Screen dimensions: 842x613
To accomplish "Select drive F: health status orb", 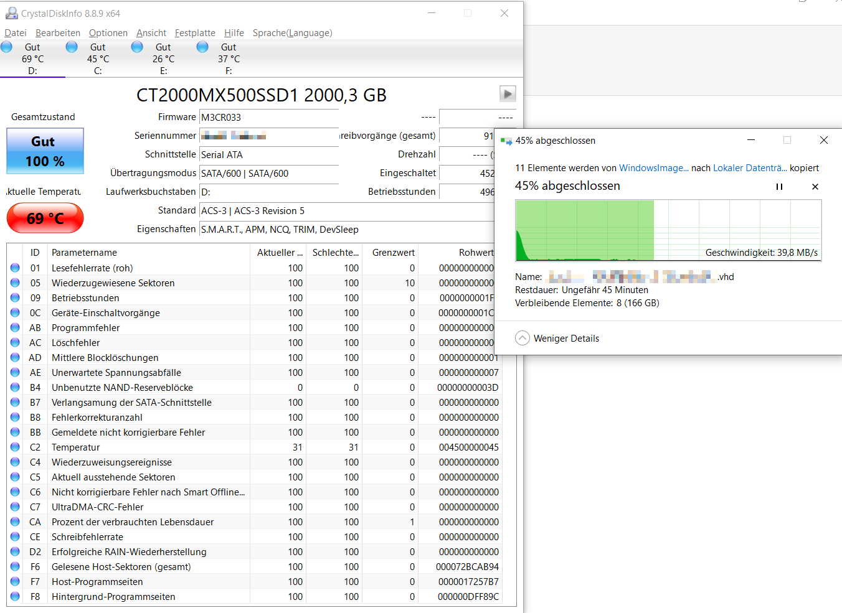I will click(202, 47).
